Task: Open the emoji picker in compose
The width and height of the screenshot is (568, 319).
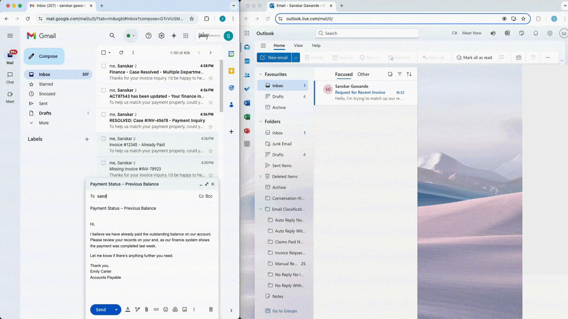Action: point(166,309)
